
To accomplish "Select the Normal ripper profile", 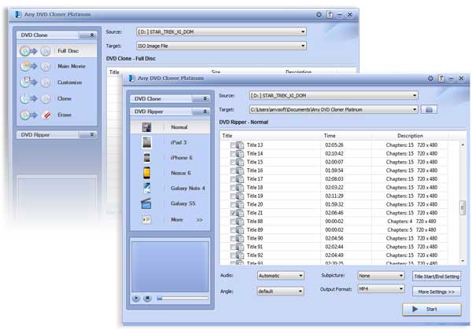I will 170,127.
